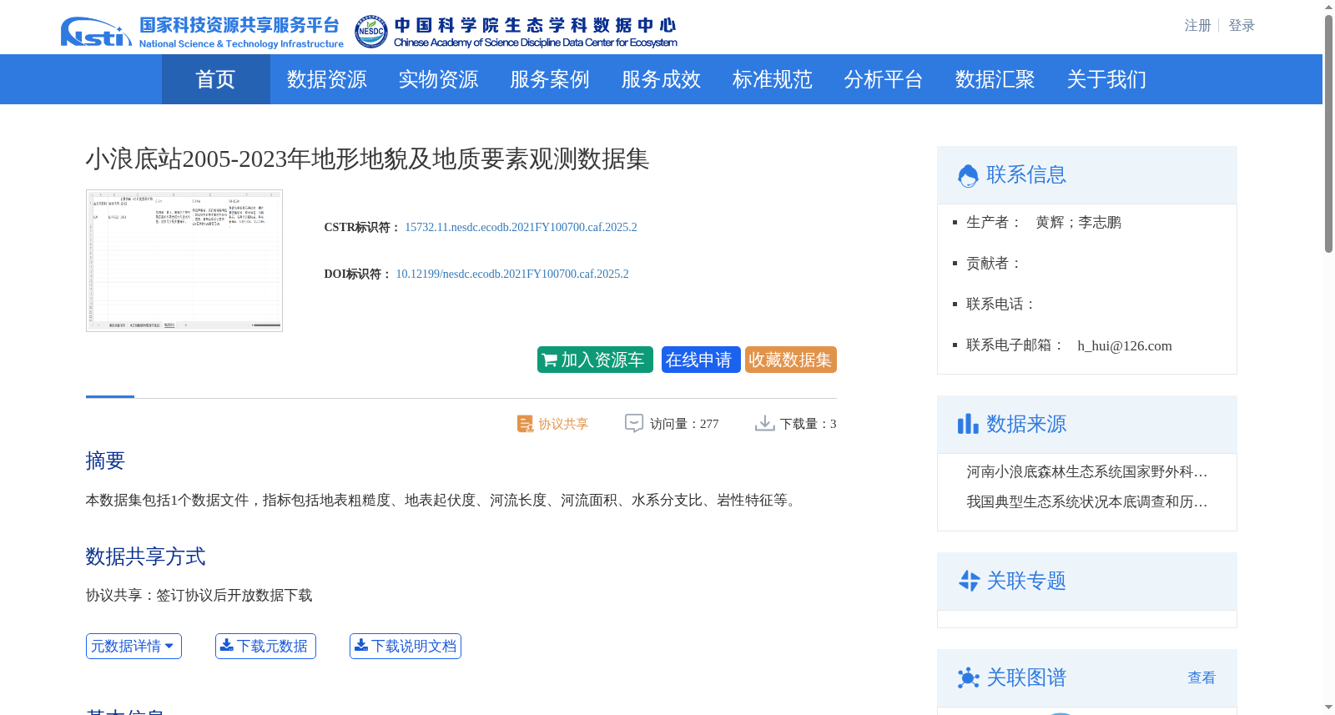Click the shopping cart icon in 加入资源车
Viewport: 1335px width, 715px height.
click(x=549, y=360)
